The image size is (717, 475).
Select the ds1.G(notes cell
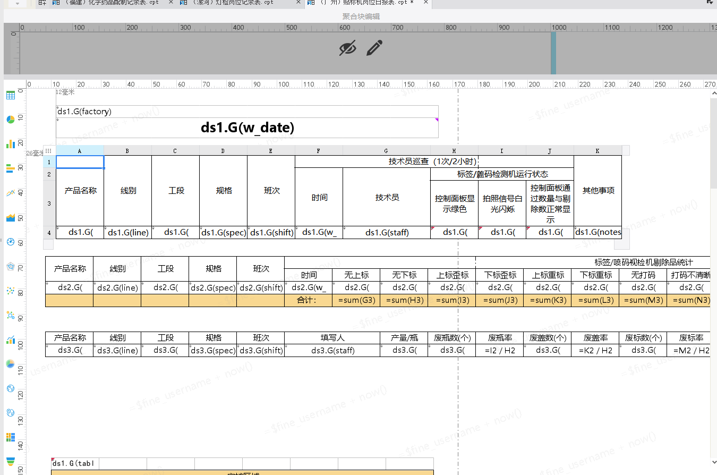597,232
